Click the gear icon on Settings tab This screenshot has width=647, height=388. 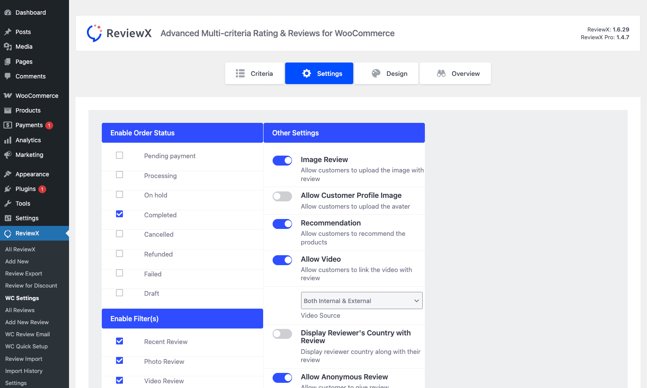click(x=307, y=73)
